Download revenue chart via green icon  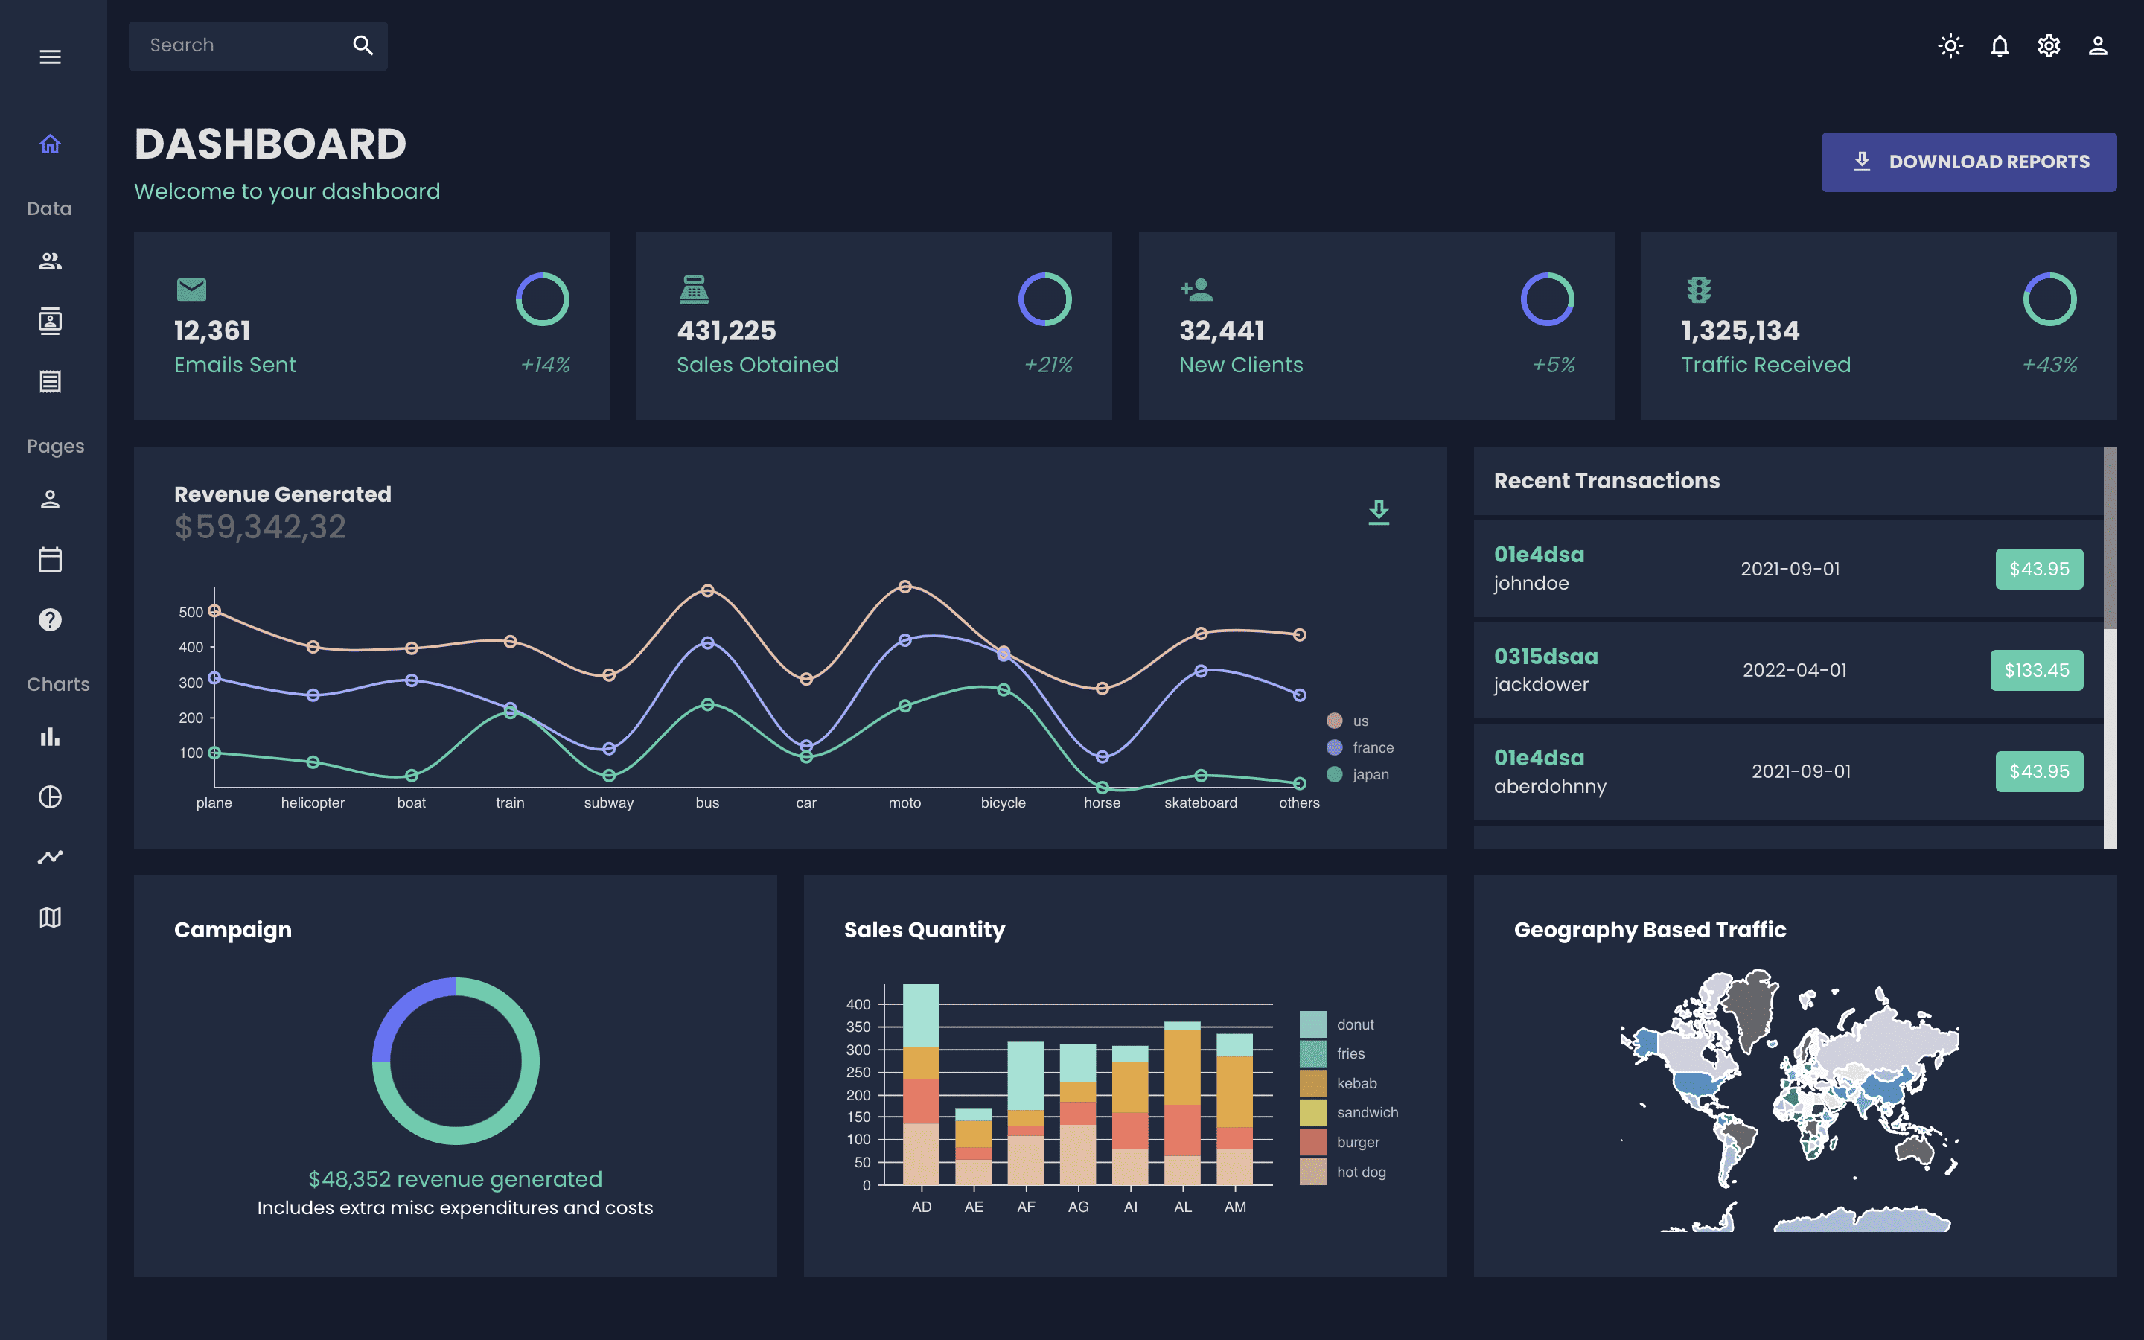click(1379, 512)
